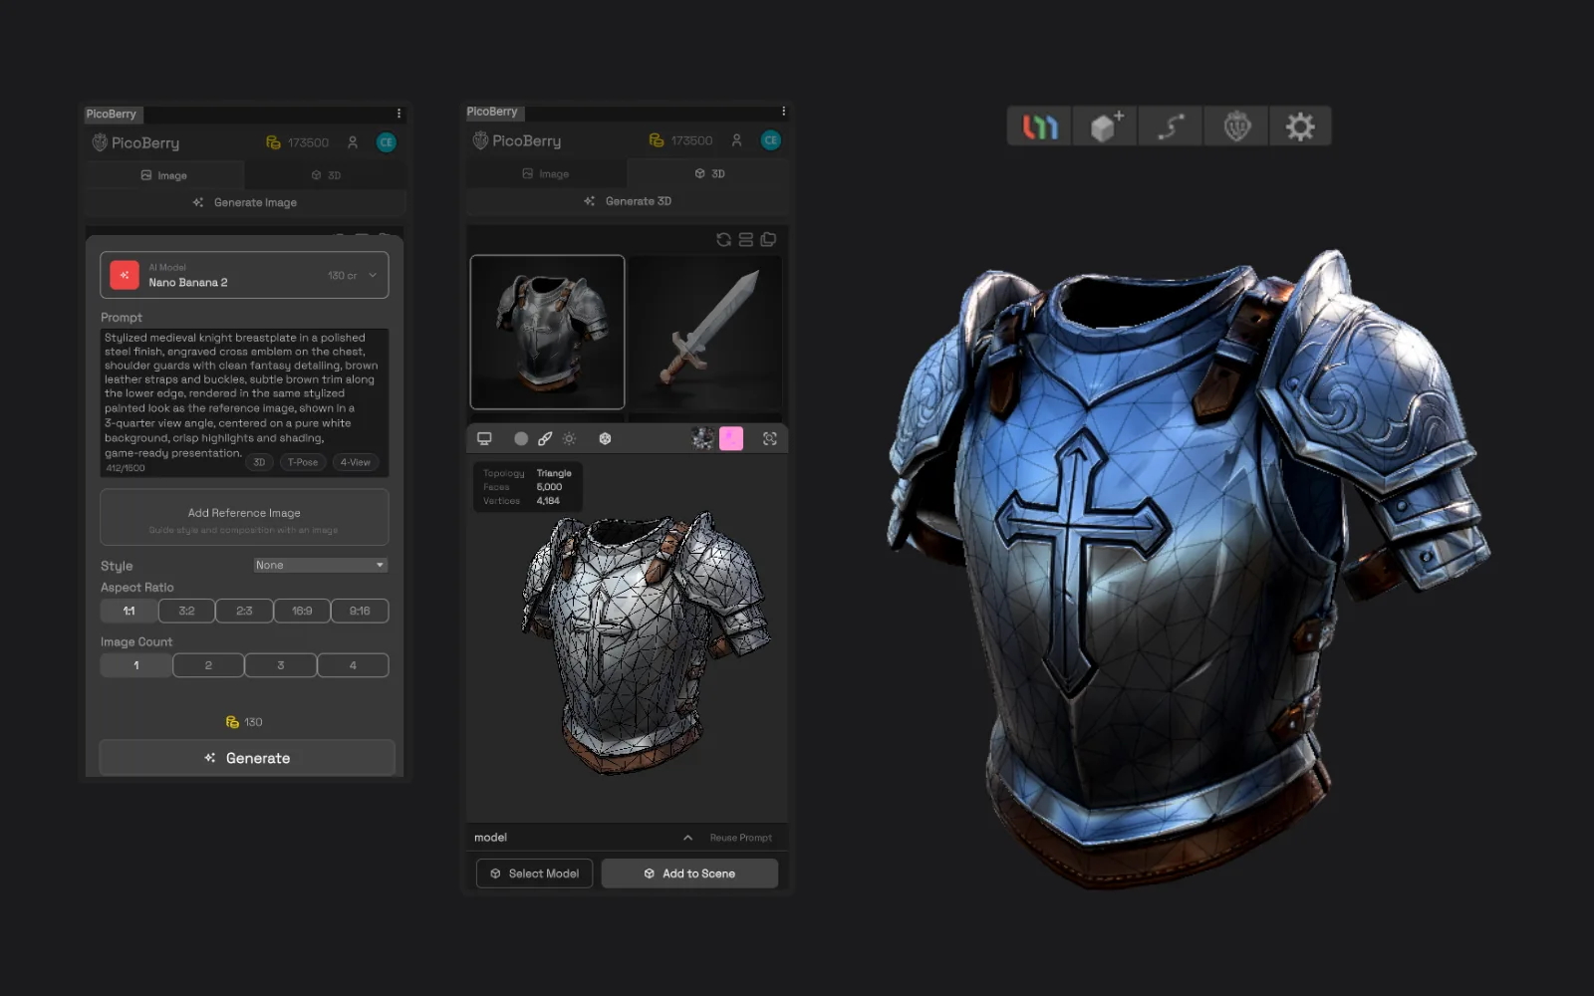Switch the gallery to the list layout icon

point(746,239)
